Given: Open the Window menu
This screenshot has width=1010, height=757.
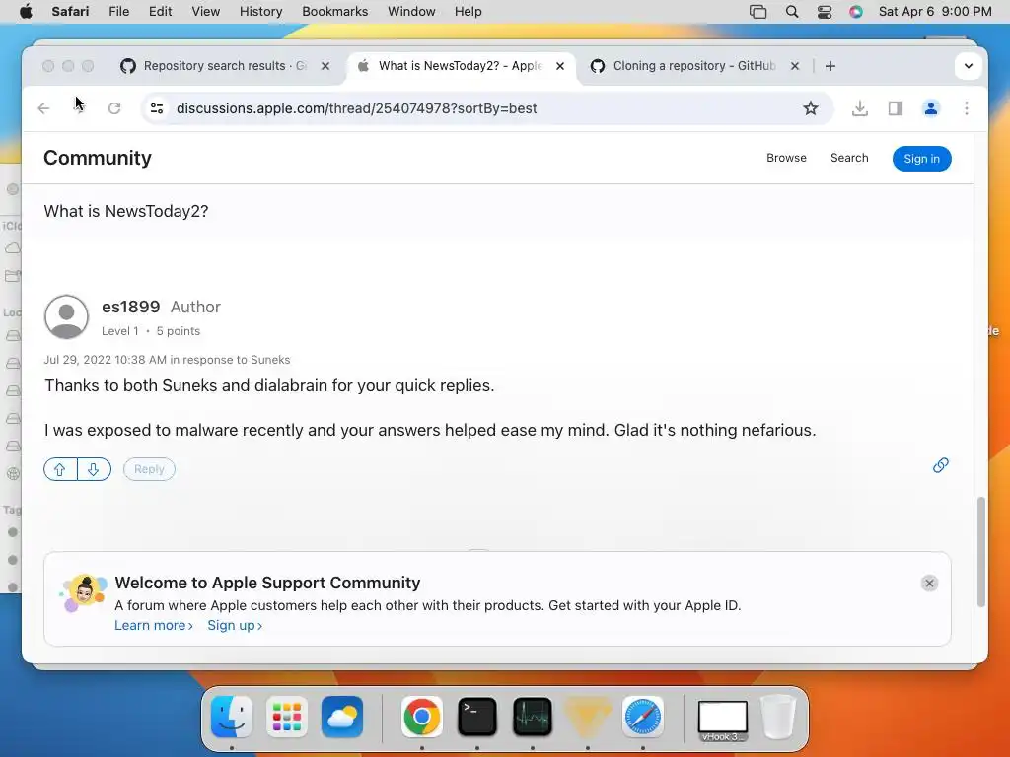Looking at the screenshot, I should (411, 12).
